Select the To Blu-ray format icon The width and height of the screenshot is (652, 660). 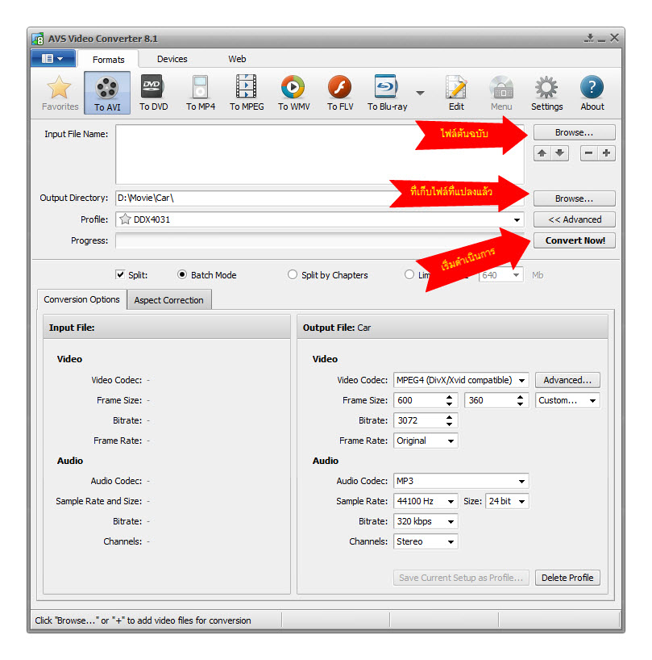pos(387,93)
